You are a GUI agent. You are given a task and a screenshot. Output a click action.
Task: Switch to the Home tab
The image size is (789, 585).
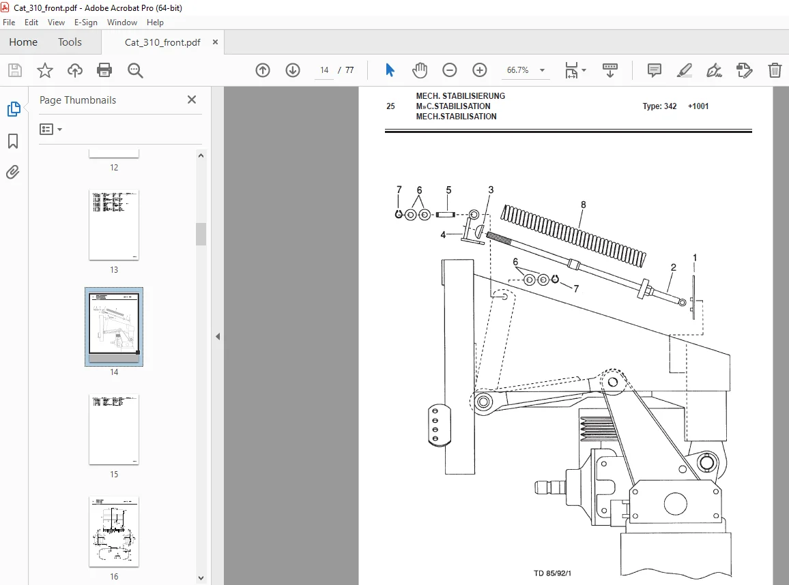(23, 42)
